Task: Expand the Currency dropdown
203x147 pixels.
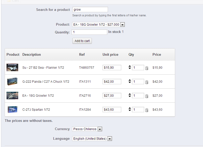Action: (100, 129)
